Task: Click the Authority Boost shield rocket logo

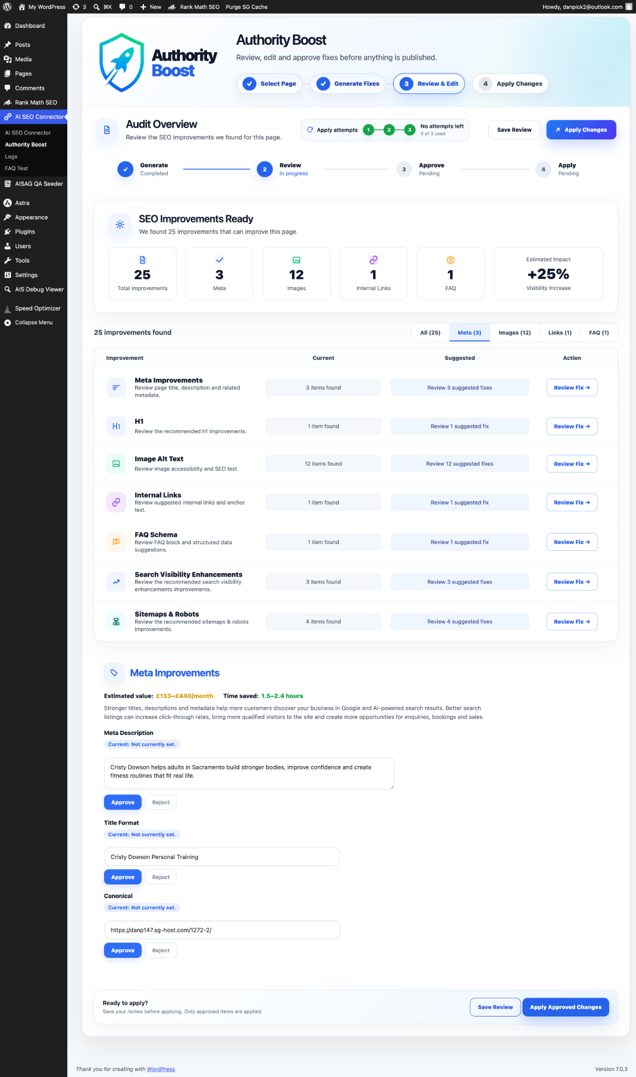Action: [121, 63]
